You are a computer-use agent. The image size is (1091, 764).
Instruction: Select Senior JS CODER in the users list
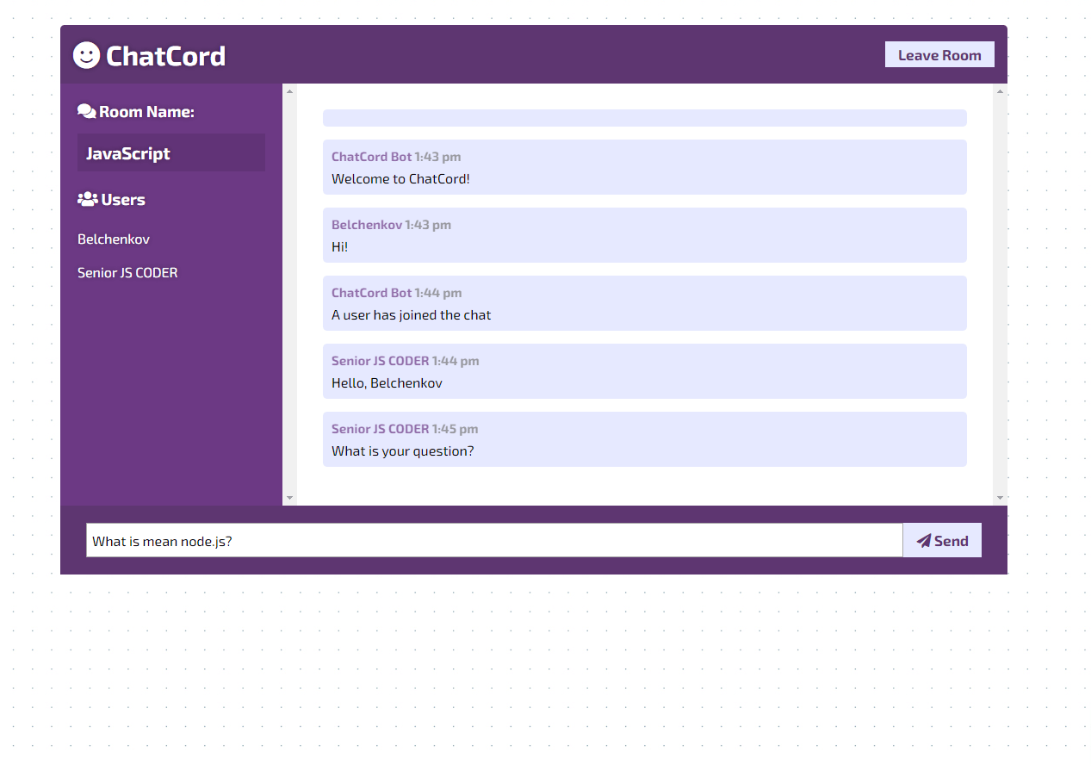coord(127,272)
